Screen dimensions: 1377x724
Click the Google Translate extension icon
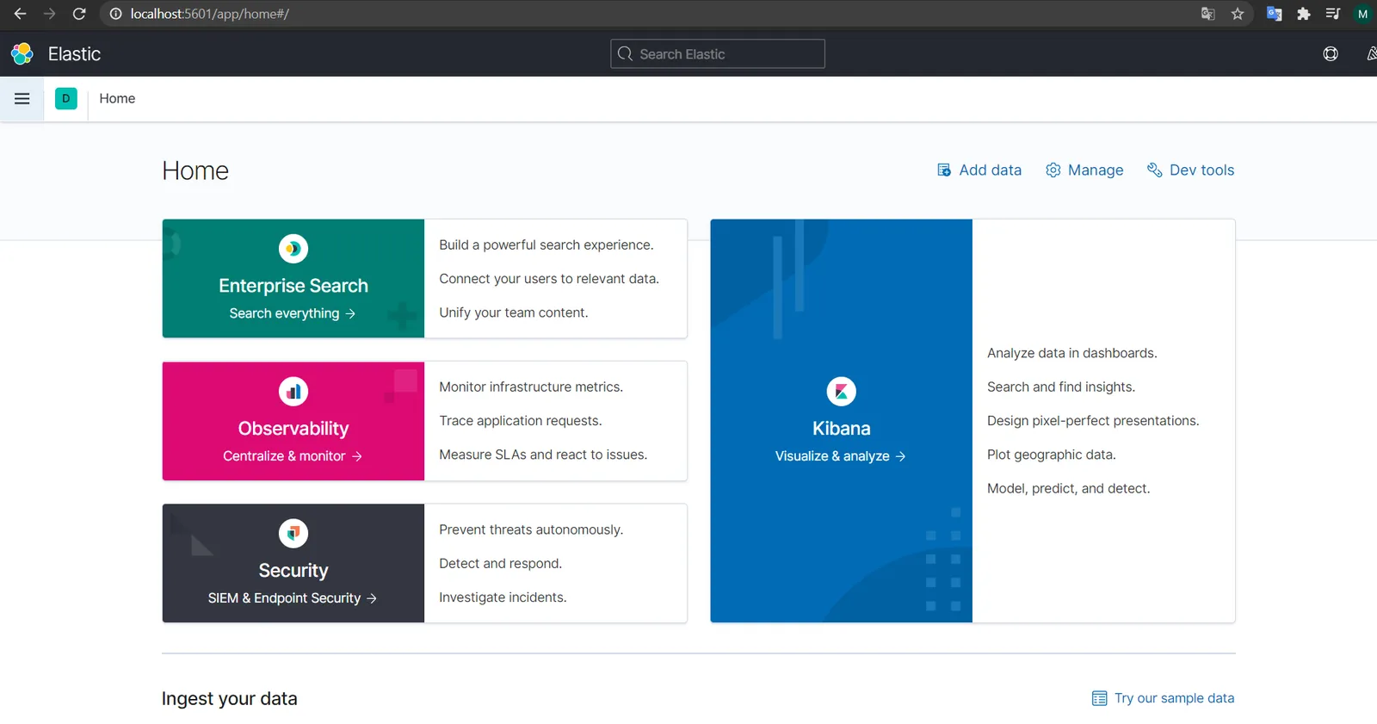click(x=1275, y=14)
